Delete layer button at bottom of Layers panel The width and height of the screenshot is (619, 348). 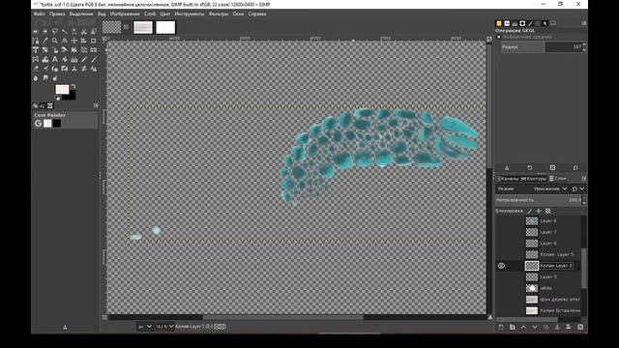(x=580, y=327)
